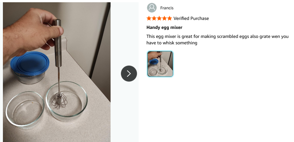Open the Handy egg mixer review title

coord(164,27)
